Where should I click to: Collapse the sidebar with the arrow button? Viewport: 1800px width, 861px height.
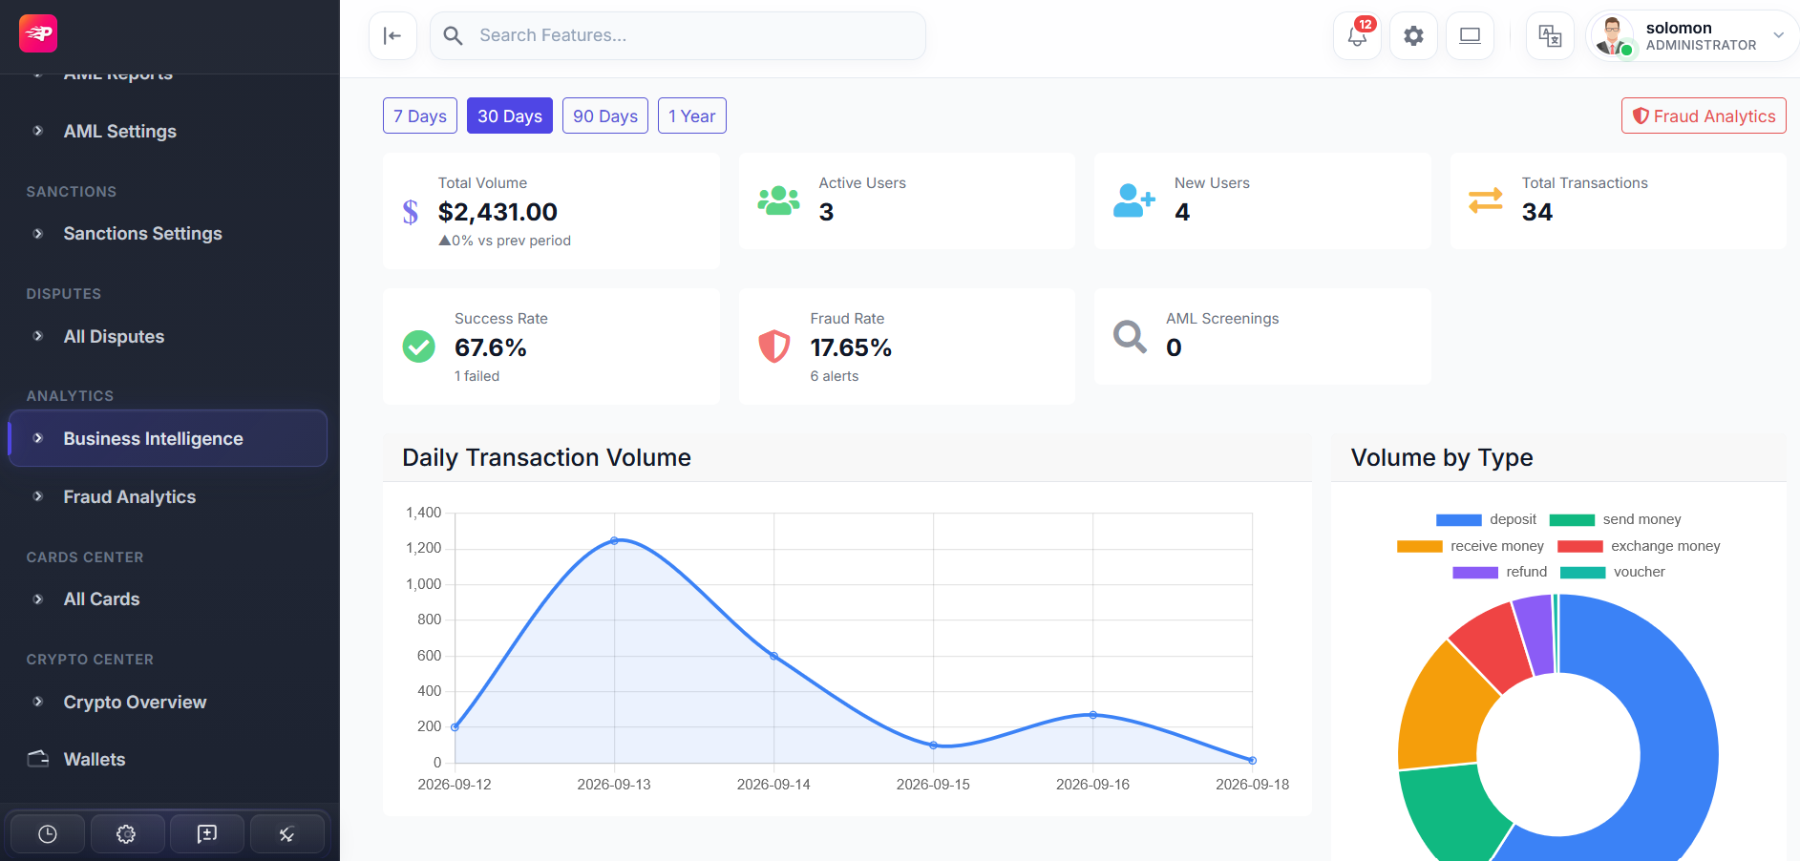click(392, 36)
